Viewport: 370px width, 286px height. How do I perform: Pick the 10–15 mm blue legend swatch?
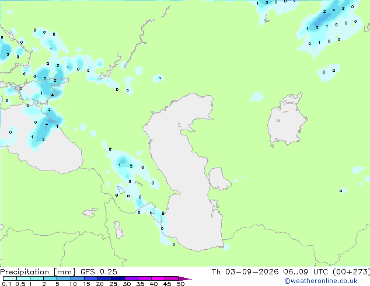coord(77,278)
